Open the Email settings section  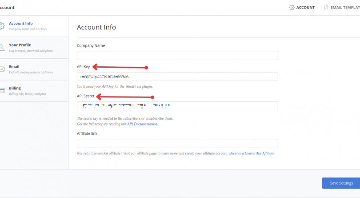coord(34,69)
